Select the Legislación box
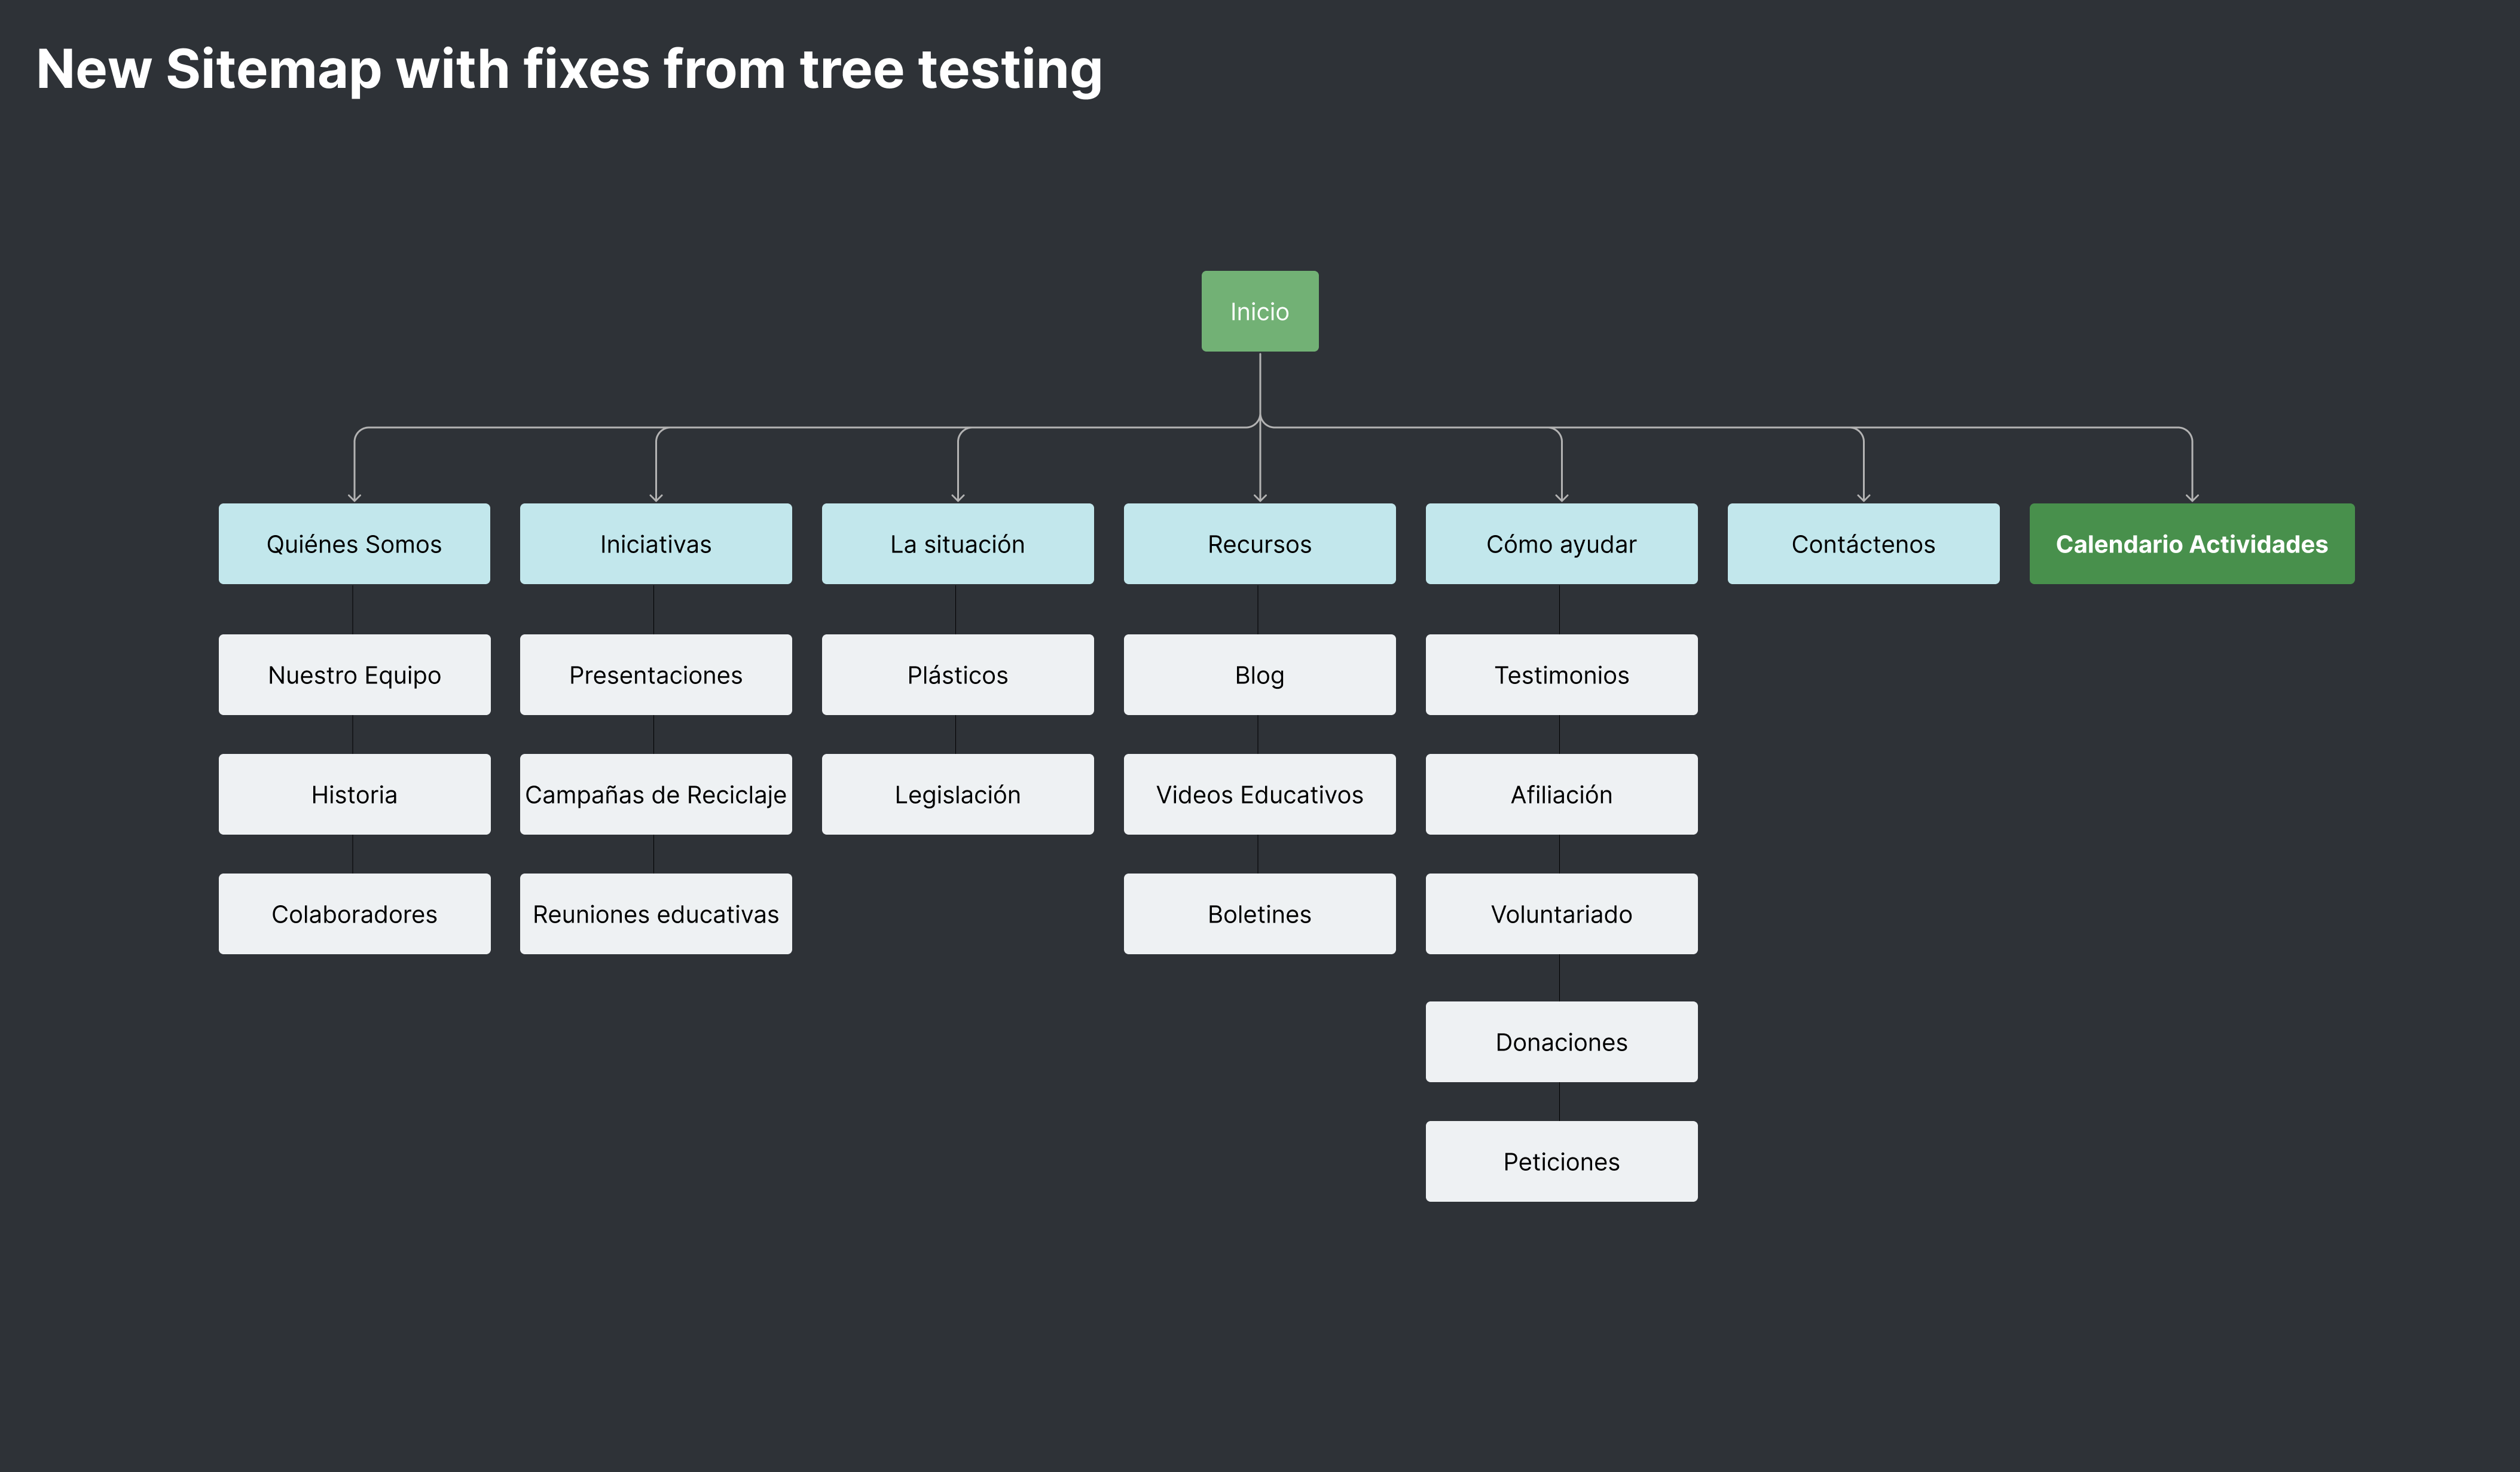 pos(957,795)
